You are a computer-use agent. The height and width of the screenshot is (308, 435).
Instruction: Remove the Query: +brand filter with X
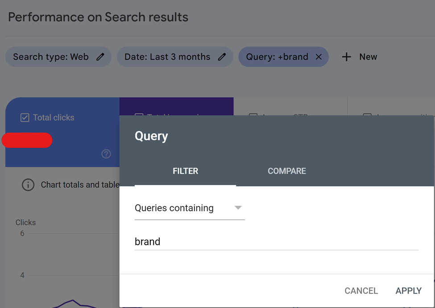(x=319, y=57)
